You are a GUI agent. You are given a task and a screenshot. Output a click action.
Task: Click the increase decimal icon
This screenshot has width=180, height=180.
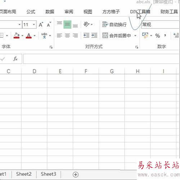click(176, 35)
